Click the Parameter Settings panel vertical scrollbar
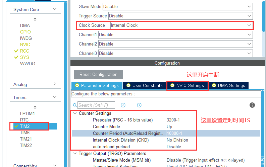The height and width of the screenshot is (167, 266). point(263,129)
